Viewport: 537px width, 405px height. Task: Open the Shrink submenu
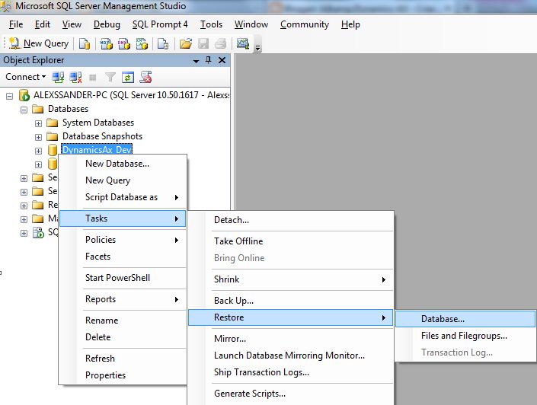(291, 279)
